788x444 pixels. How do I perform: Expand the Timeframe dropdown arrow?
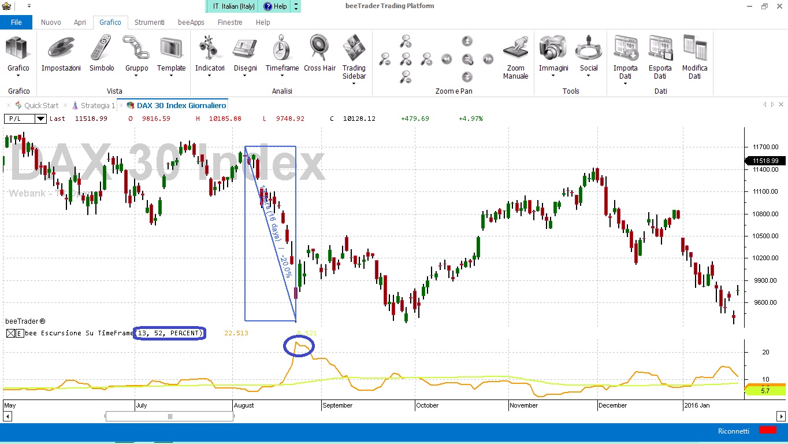pos(282,76)
